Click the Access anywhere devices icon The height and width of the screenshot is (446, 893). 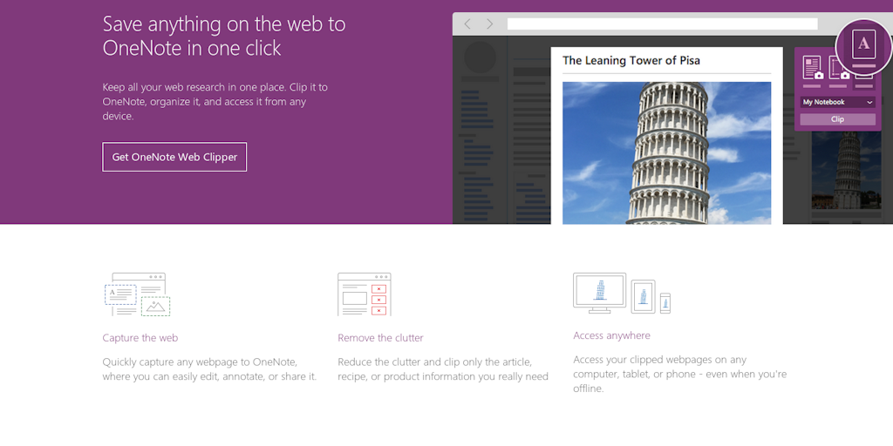[622, 293]
